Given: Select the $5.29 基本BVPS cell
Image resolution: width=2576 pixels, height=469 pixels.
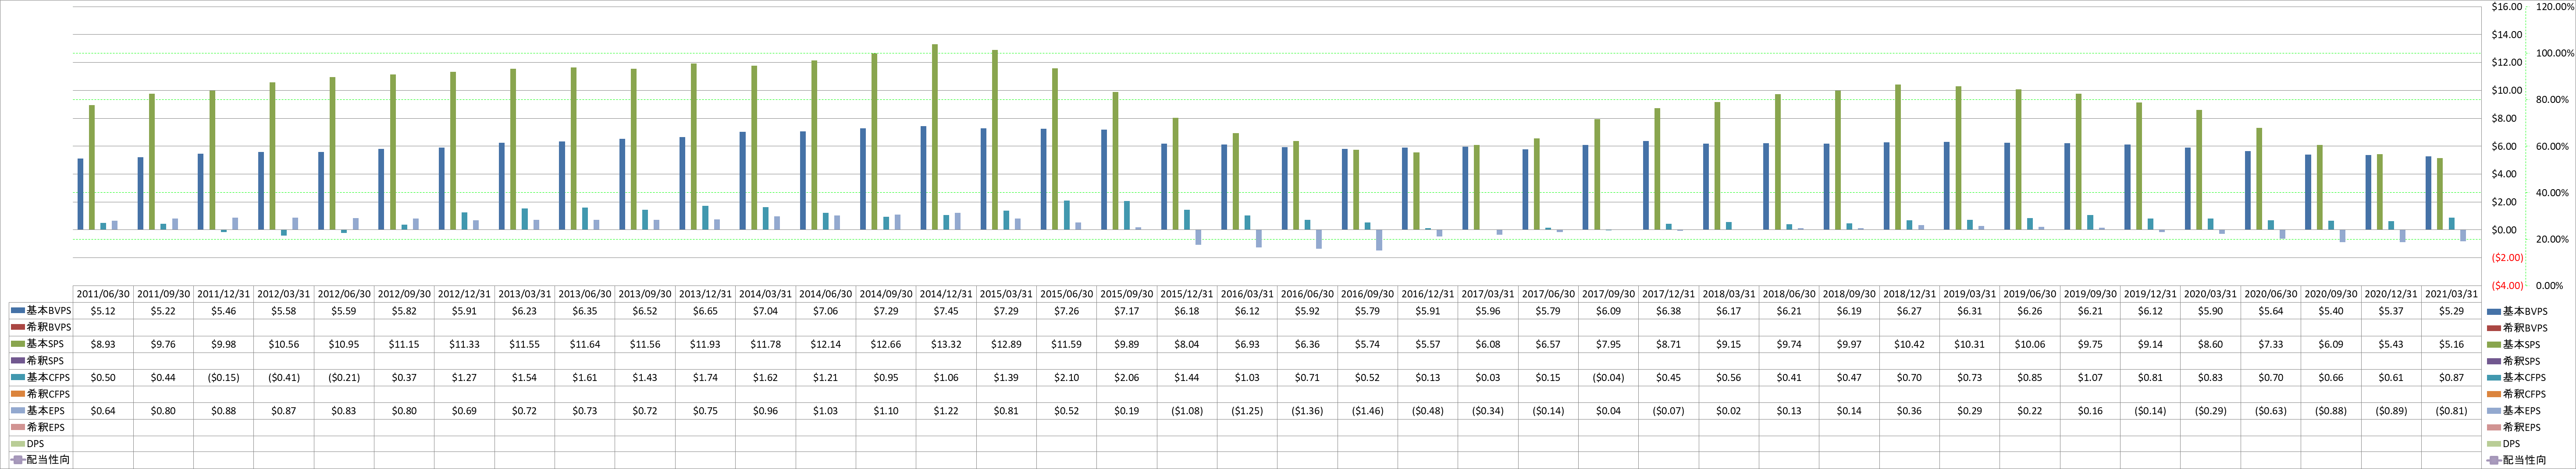Looking at the screenshot, I should click(2451, 311).
